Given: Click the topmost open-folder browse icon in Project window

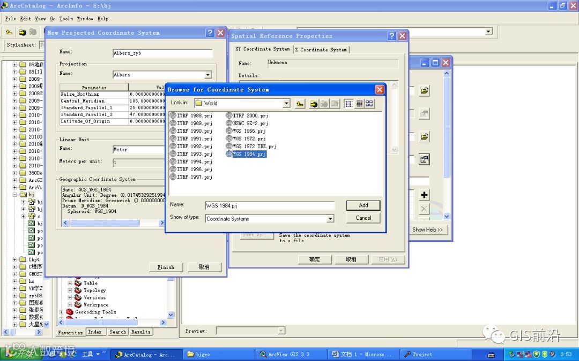Looking at the screenshot, I should pyautogui.click(x=424, y=90).
